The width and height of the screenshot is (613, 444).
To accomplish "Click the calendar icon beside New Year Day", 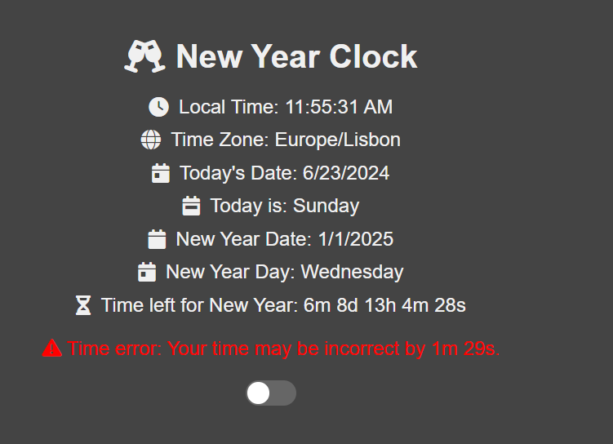I will (147, 272).
